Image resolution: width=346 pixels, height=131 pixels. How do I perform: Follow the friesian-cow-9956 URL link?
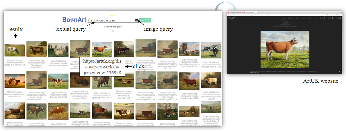[58, 94]
